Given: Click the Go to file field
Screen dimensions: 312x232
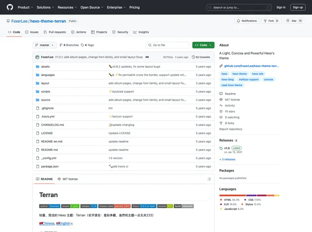Looking at the screenshot, I should click(x=167, y=45).
